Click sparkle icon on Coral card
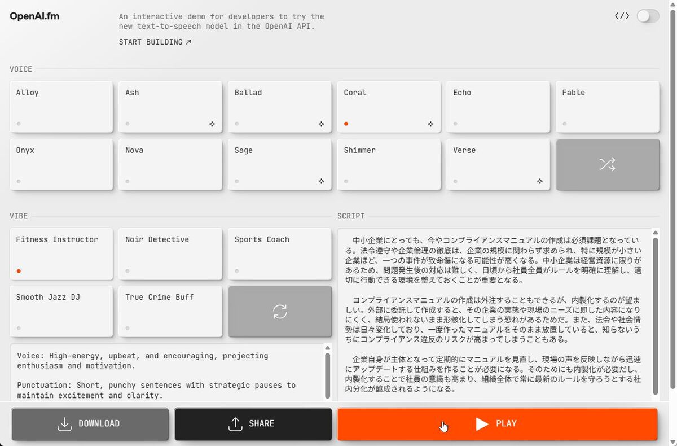This screenshot has height=446, width=677. pos(430,124)
